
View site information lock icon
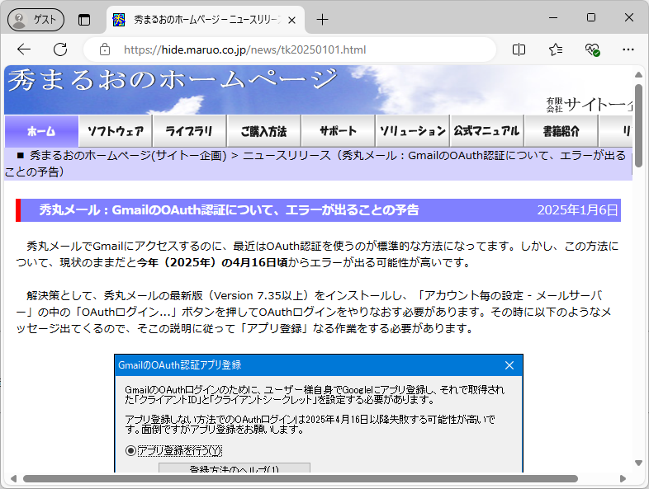[x=105, y=49]
